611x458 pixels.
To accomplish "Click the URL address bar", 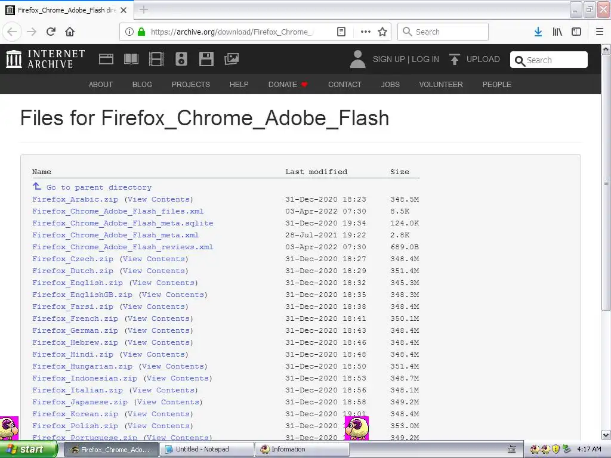I will point(232,32).
